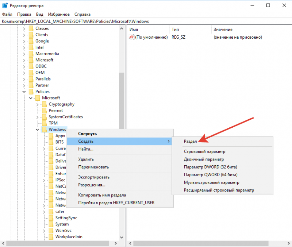Expand the Cryptography tree node
Image resolution: width=292 pixels, height=247 pixels.
click(38, 105)
